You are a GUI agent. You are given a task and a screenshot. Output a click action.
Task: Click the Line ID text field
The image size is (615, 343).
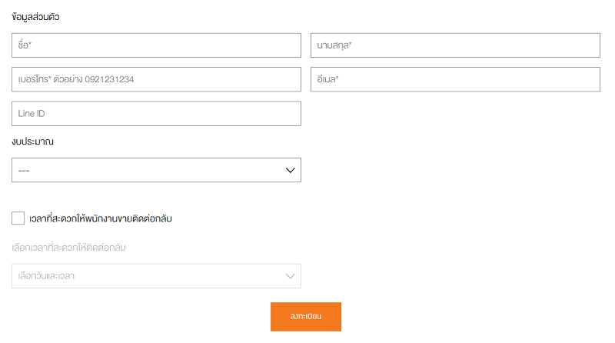[156, 113]
